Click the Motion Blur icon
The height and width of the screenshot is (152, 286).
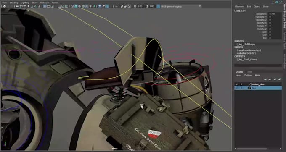point(103,6)
